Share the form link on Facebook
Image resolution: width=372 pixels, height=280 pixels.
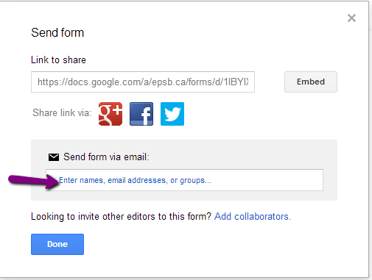[x=141, y=114]
